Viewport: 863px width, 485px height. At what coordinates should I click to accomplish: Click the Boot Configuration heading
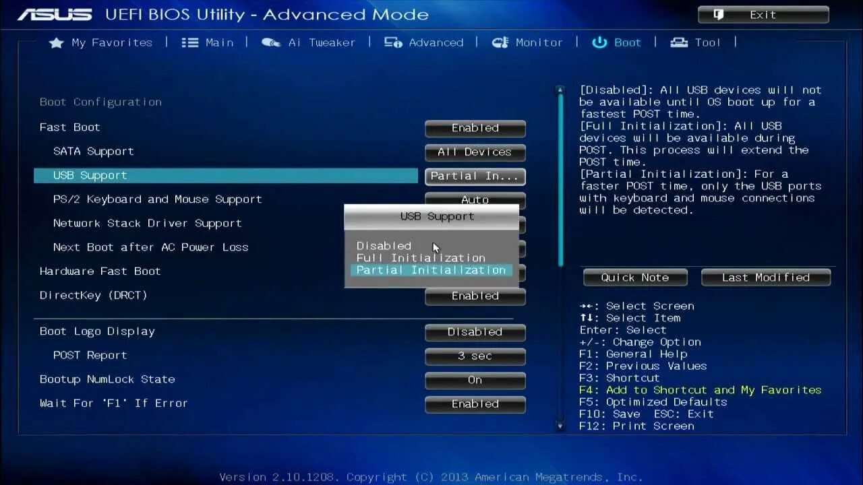click(100, 102)
